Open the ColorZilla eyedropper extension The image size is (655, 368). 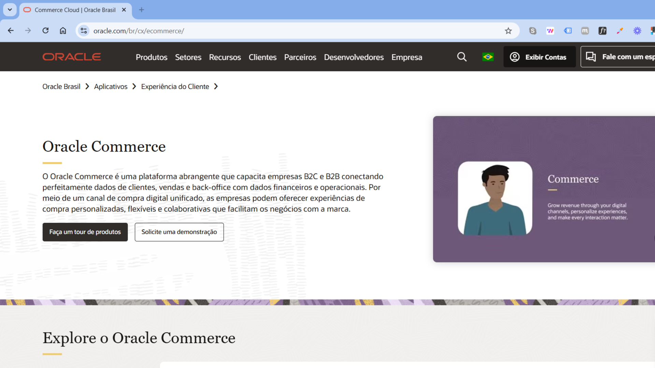click(620, 31)
